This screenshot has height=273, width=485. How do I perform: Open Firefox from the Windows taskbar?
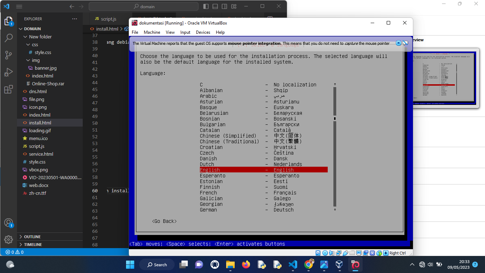246,264
